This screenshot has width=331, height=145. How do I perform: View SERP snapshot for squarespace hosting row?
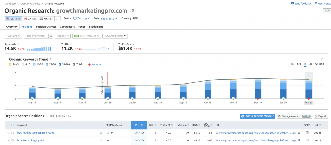click(x=307, y=133)
